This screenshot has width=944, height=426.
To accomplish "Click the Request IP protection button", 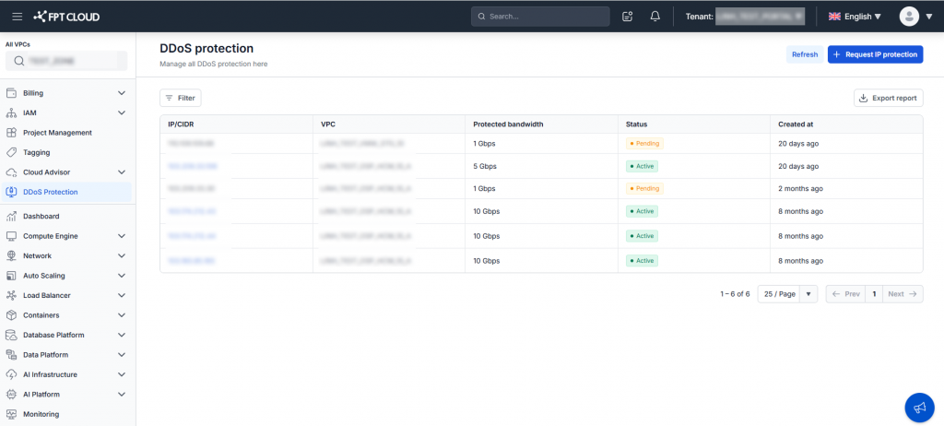I will pos(875,54).
